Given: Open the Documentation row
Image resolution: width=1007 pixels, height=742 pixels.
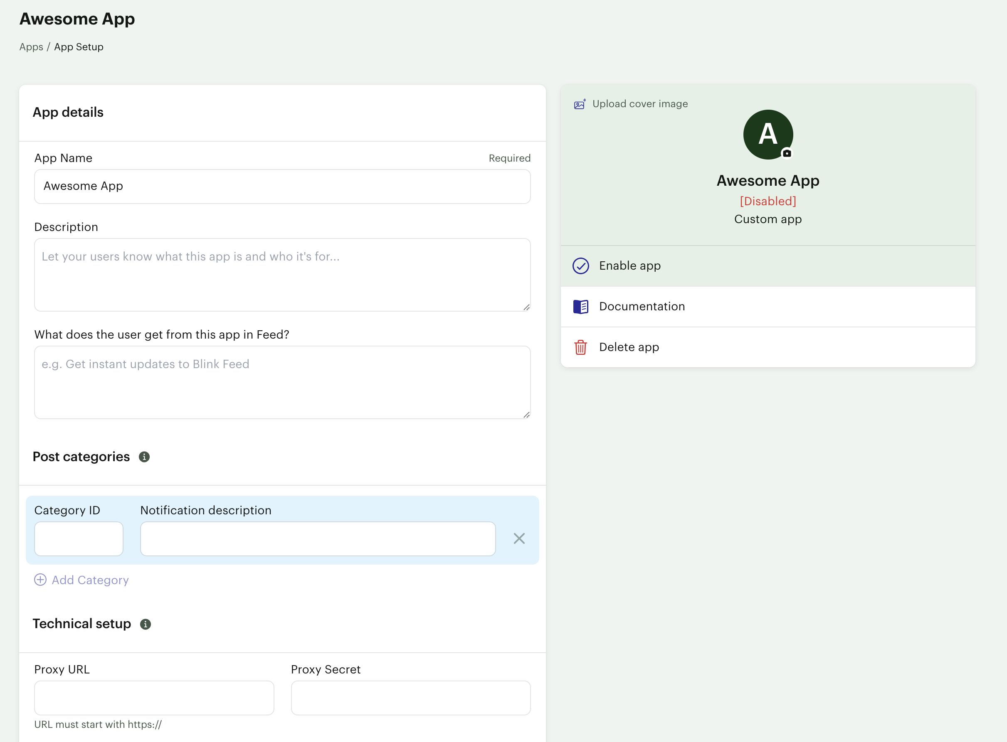Looking at the screenshot, I should click(x=768, y=307).
